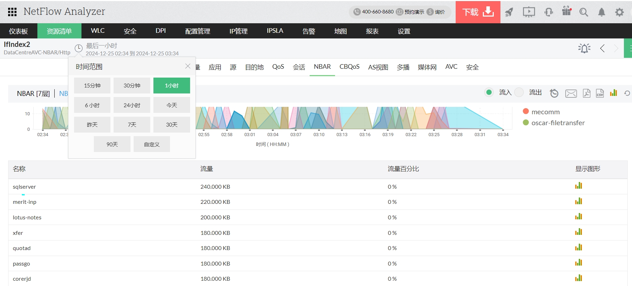632x286 pixels.
Task: Show graph for sqlserver row
Action: [578, 186]
